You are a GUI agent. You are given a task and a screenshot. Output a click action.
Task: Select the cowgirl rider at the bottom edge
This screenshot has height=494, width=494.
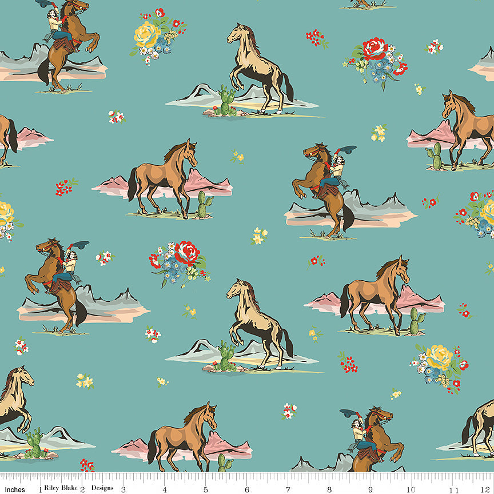pos(369,437)
